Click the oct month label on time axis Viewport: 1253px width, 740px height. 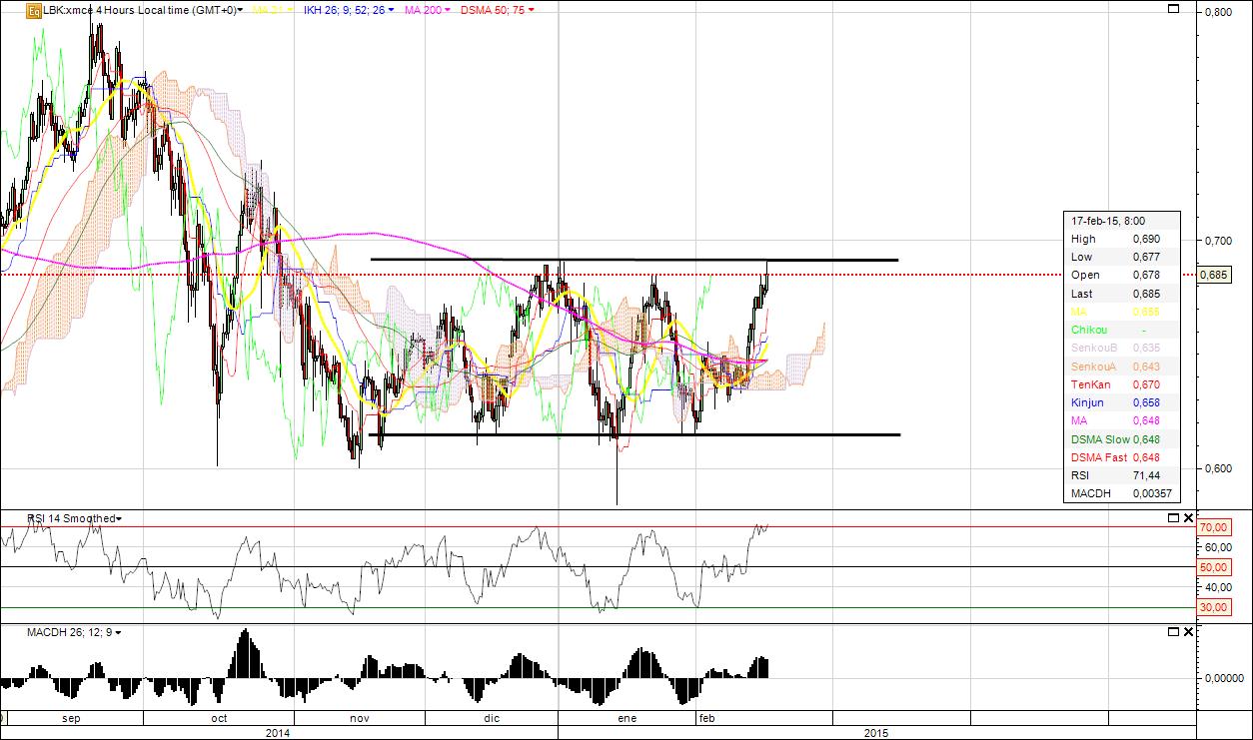(219, 718)
